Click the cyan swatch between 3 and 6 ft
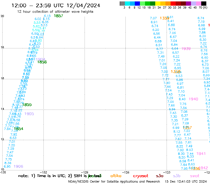 click(127, 3)
